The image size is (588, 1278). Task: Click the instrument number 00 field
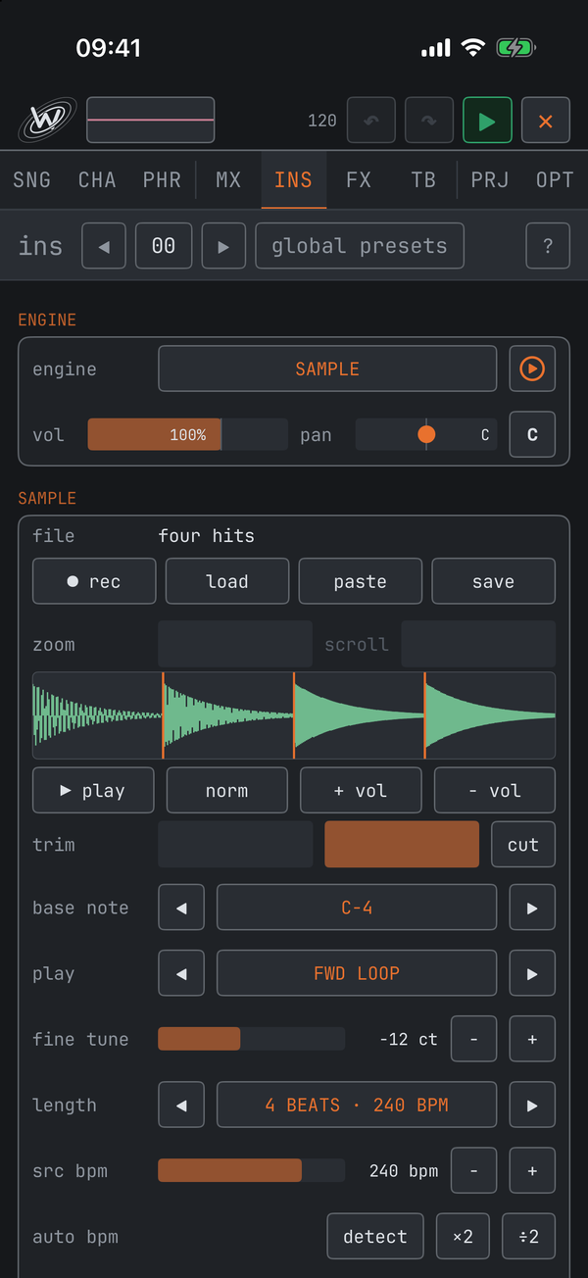coord(164,246)
